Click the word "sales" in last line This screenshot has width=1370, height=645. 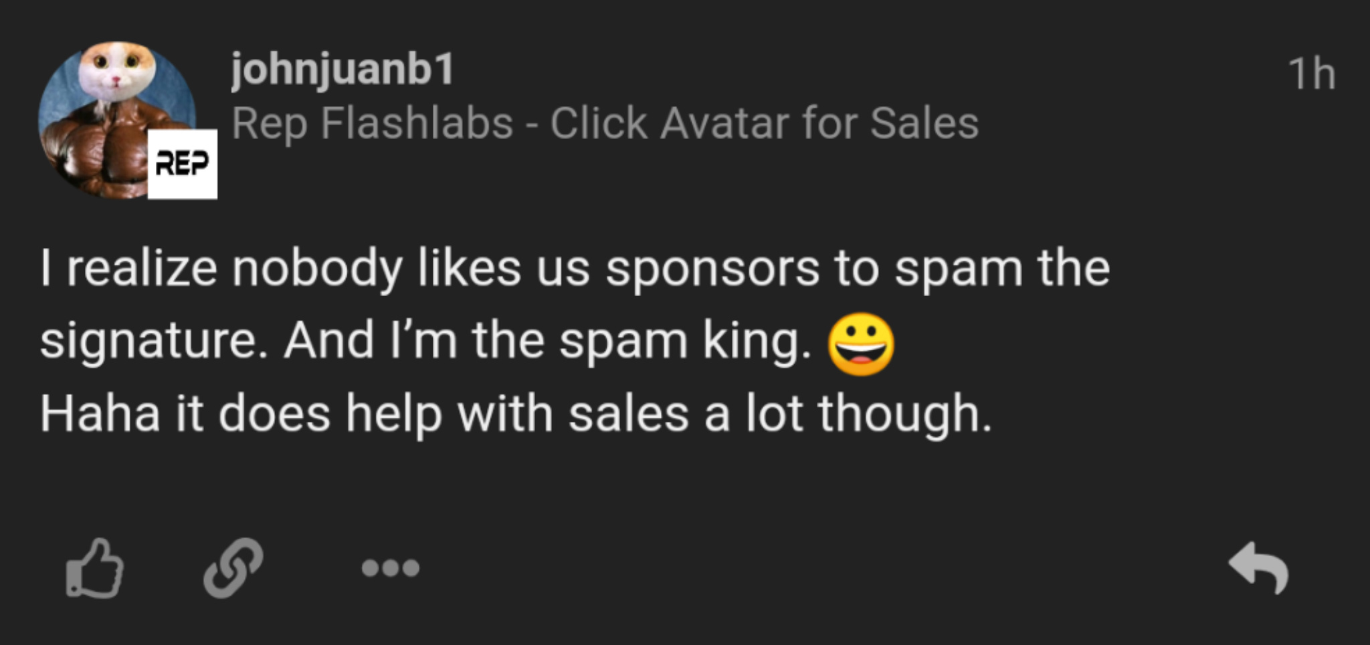point(628,414)
